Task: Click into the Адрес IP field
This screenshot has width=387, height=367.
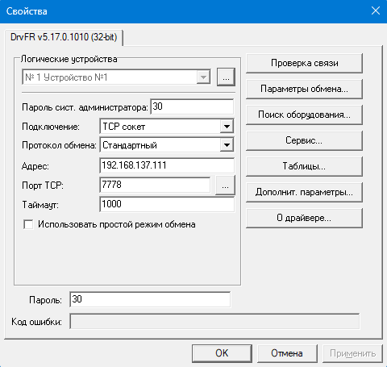Action: 167,165
